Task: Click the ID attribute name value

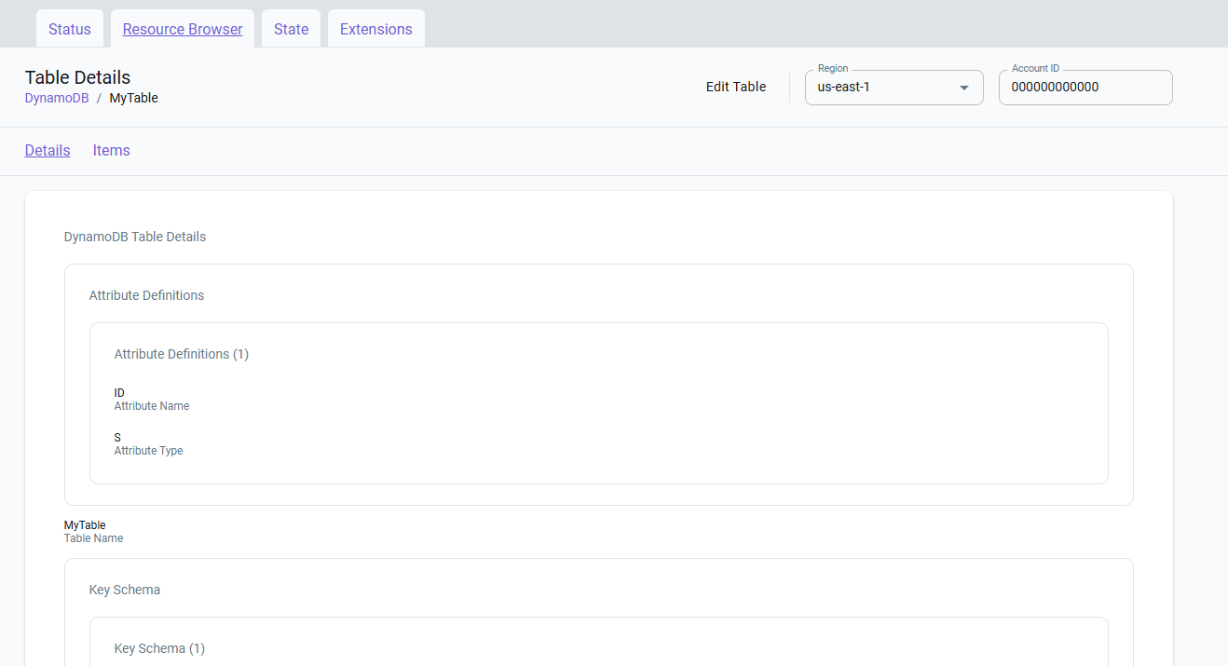Action: pyautogui.click(x=119, y=393)
